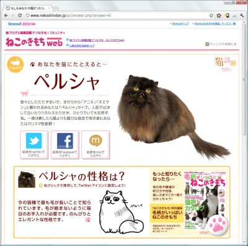Open the Benesse LifeSmile services list link

(x=215, y=24)
